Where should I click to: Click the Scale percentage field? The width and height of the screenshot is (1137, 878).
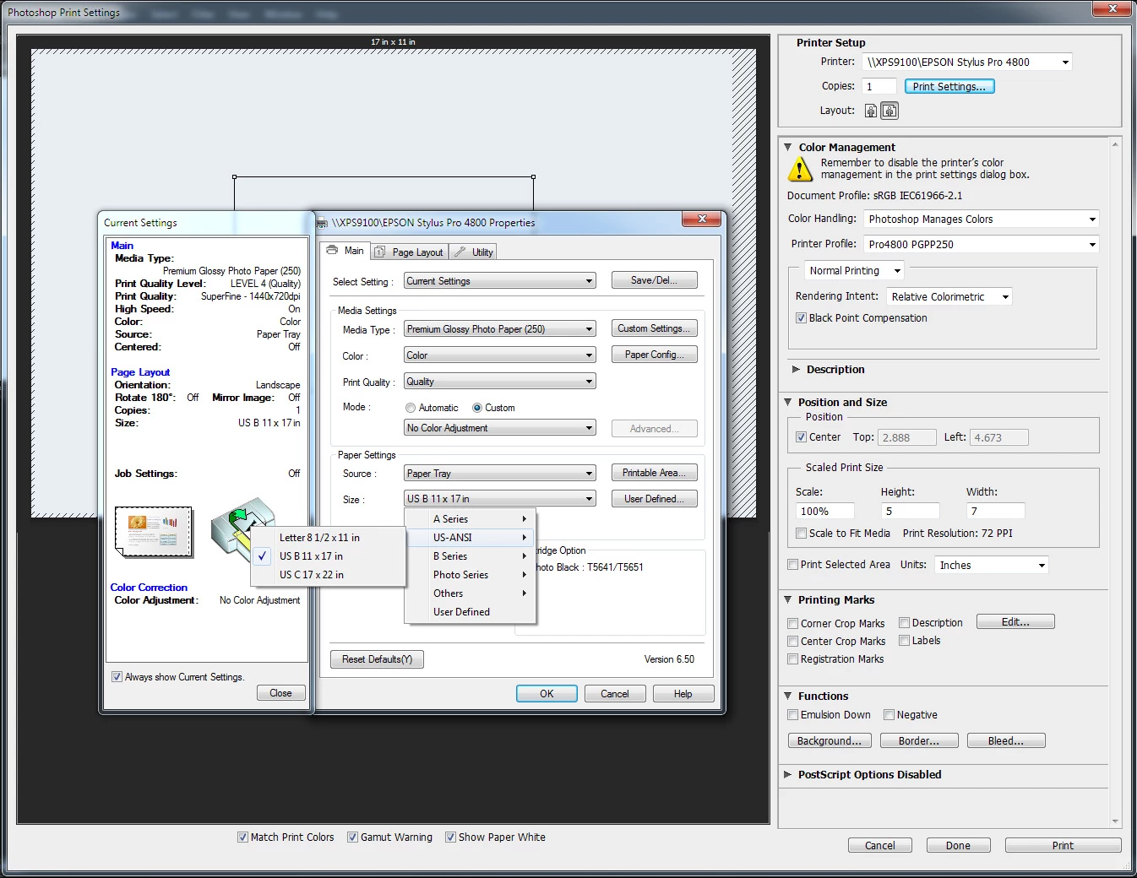(x=825, y=511)
